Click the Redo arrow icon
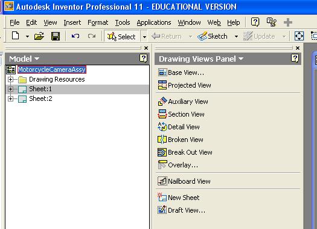This screenshot has width=317, height=229. [x=92, y=36]
